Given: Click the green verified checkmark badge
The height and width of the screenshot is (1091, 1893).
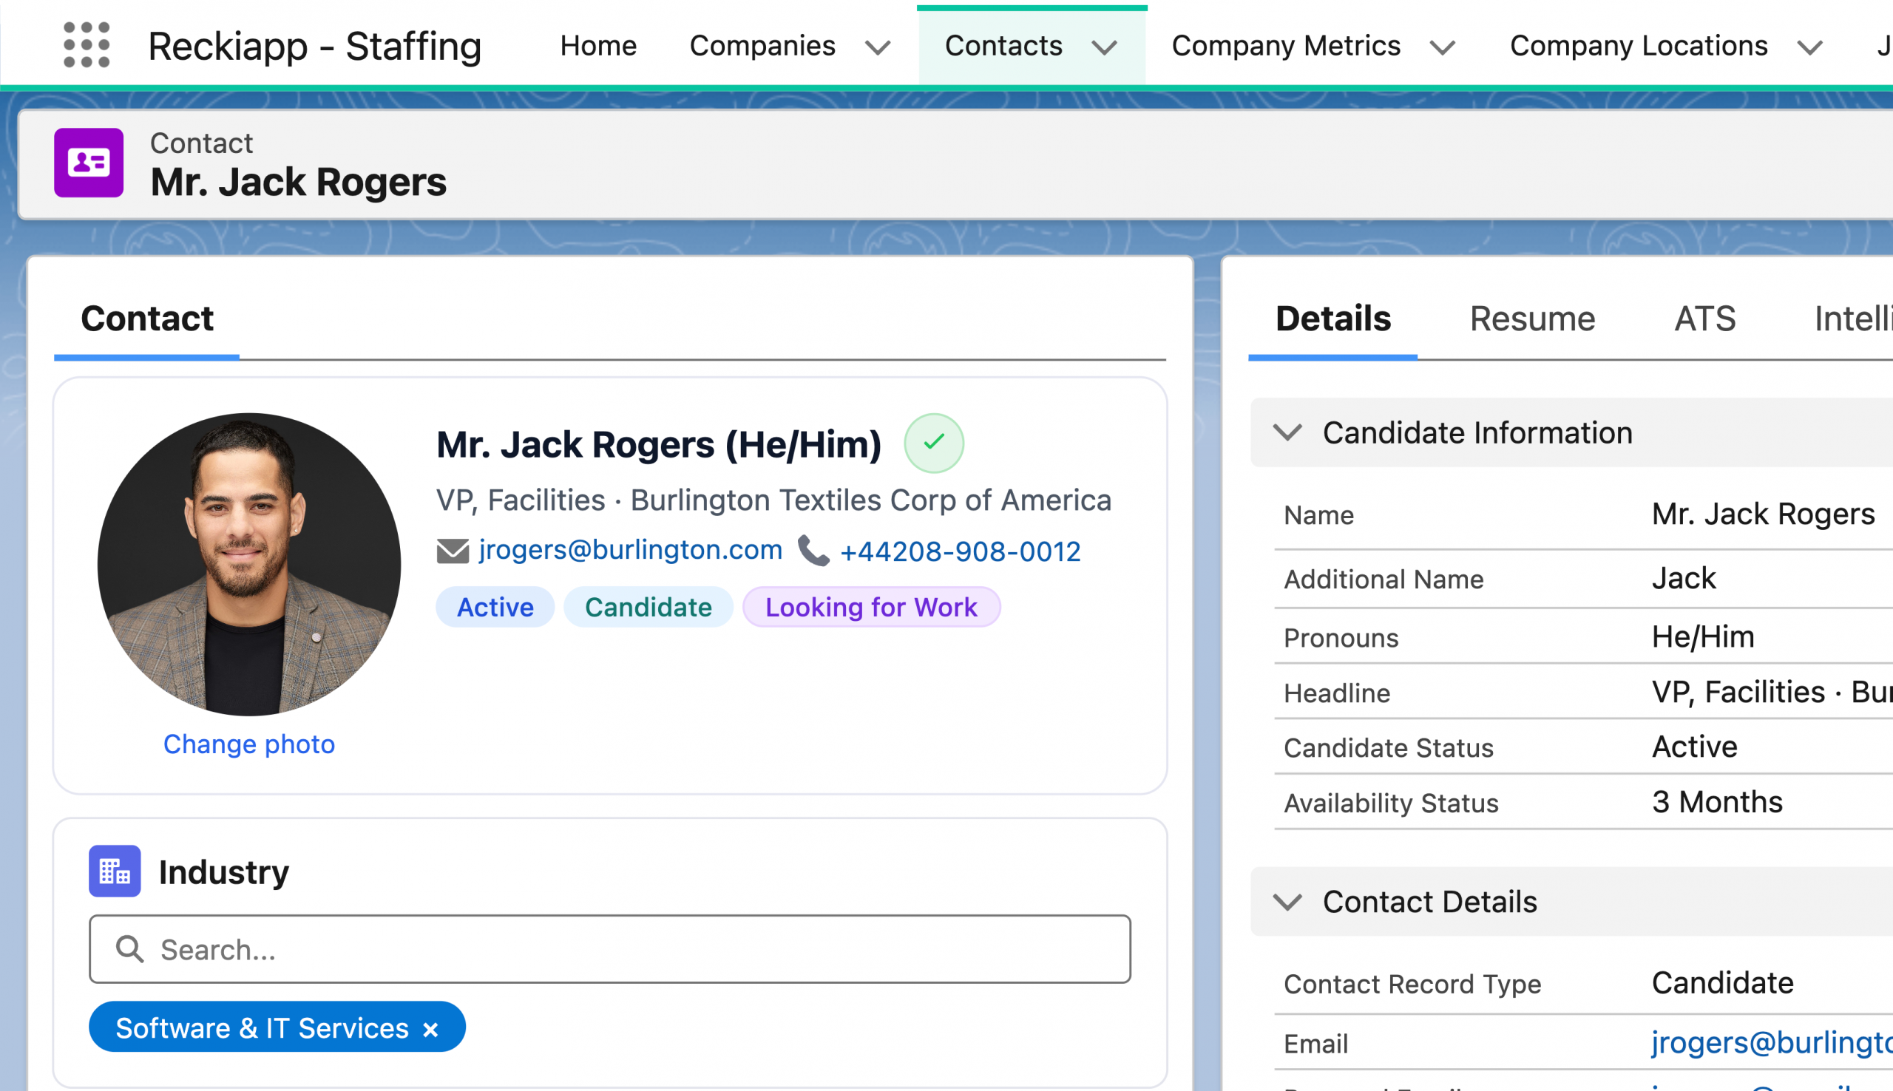Looking at the screenshot, I should 933,443.
